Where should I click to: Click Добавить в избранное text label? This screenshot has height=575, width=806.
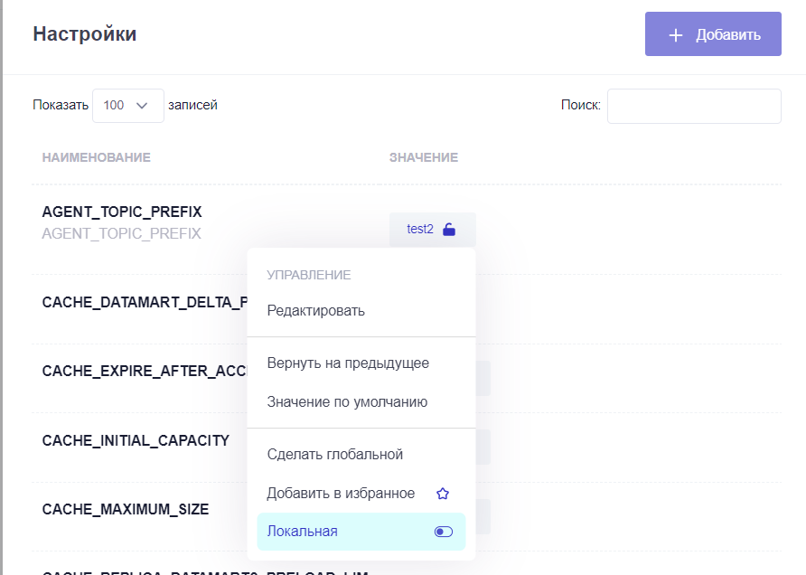coord(341,494)
